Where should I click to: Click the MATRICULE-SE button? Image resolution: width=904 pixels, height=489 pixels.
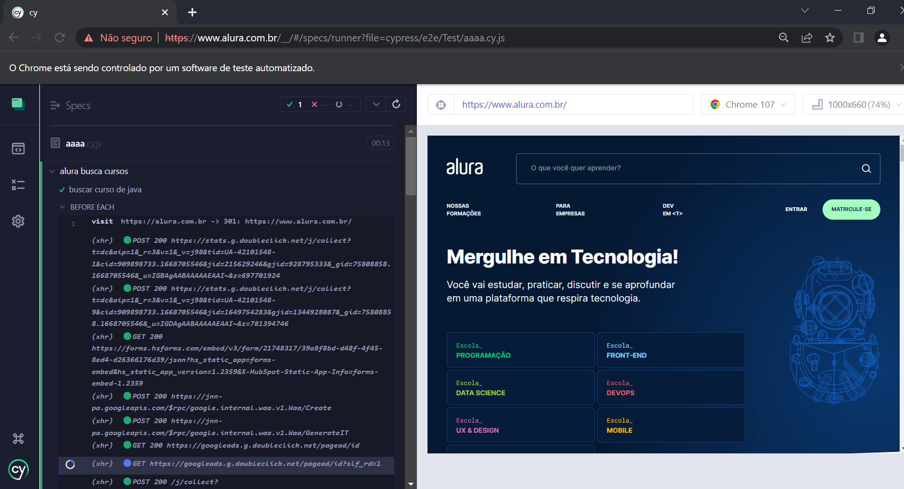[x=851, y=210]
